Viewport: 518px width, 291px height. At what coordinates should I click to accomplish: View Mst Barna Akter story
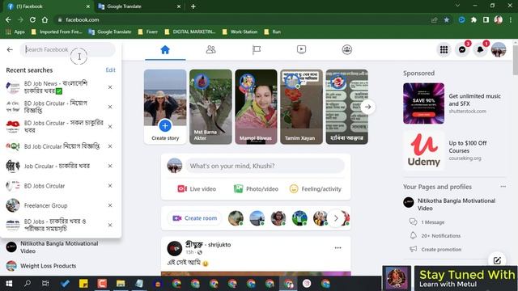210,107
